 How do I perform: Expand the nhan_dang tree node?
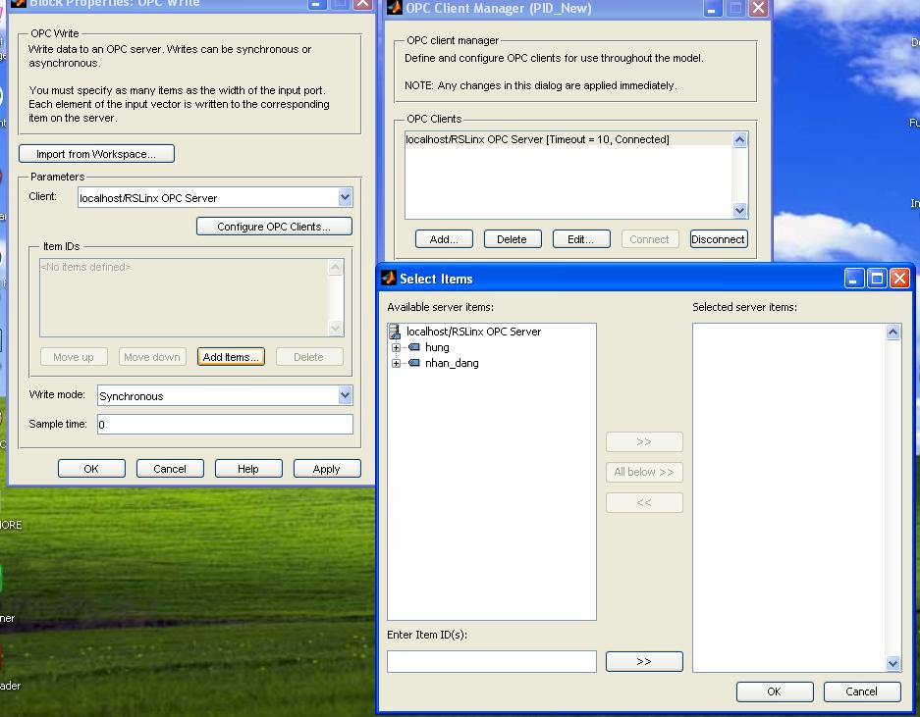point(396,364)
